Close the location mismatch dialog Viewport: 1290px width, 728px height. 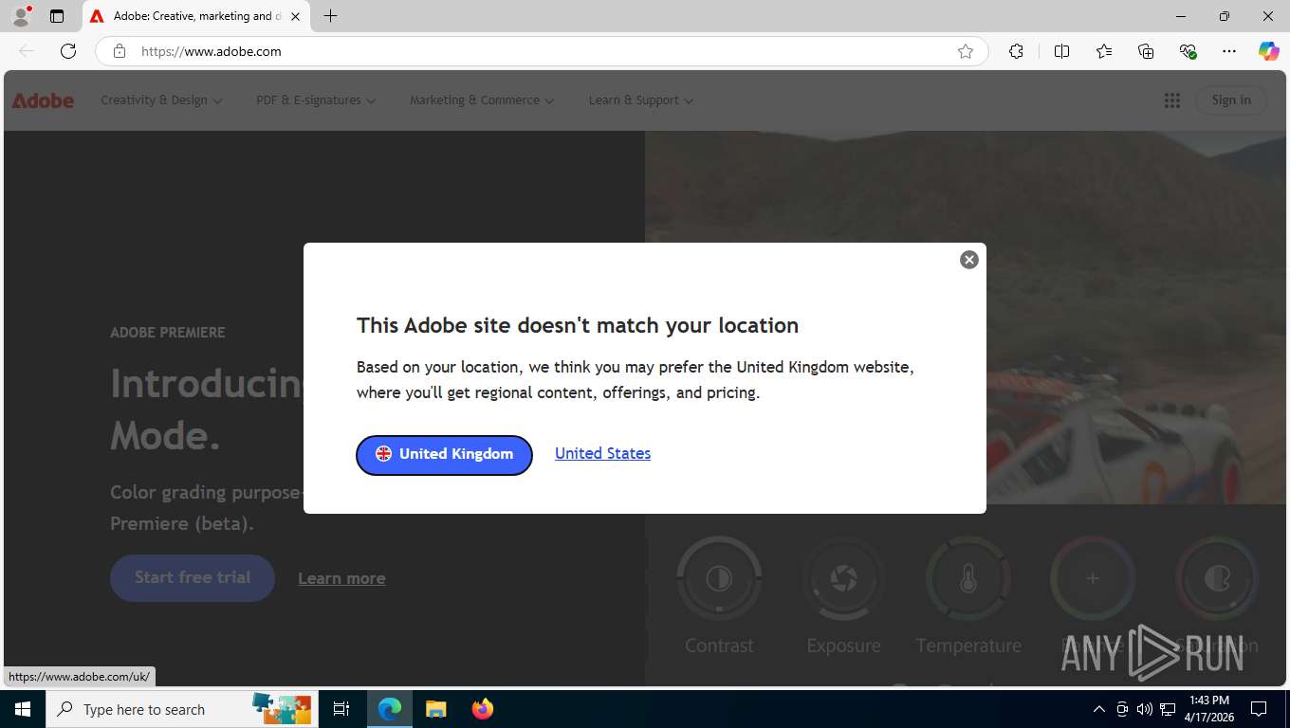coord(968,260)
